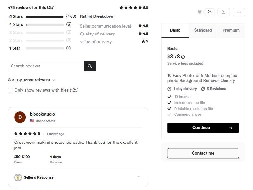This screenshot has height=190, width=253.
Task: Focus the Search reviews input field
Action: pos(46,66)
